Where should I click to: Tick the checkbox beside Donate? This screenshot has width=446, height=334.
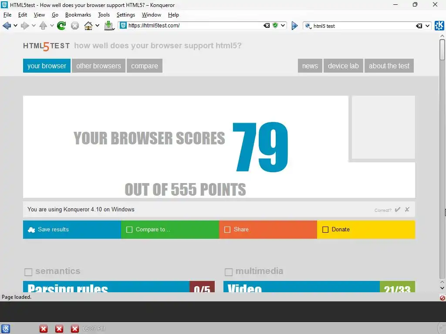point(325,230)
